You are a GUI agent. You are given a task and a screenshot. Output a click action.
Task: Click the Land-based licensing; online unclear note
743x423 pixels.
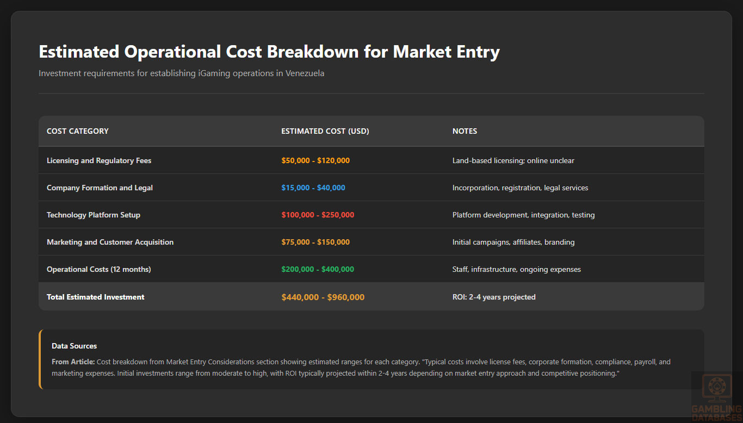[513, 160]
